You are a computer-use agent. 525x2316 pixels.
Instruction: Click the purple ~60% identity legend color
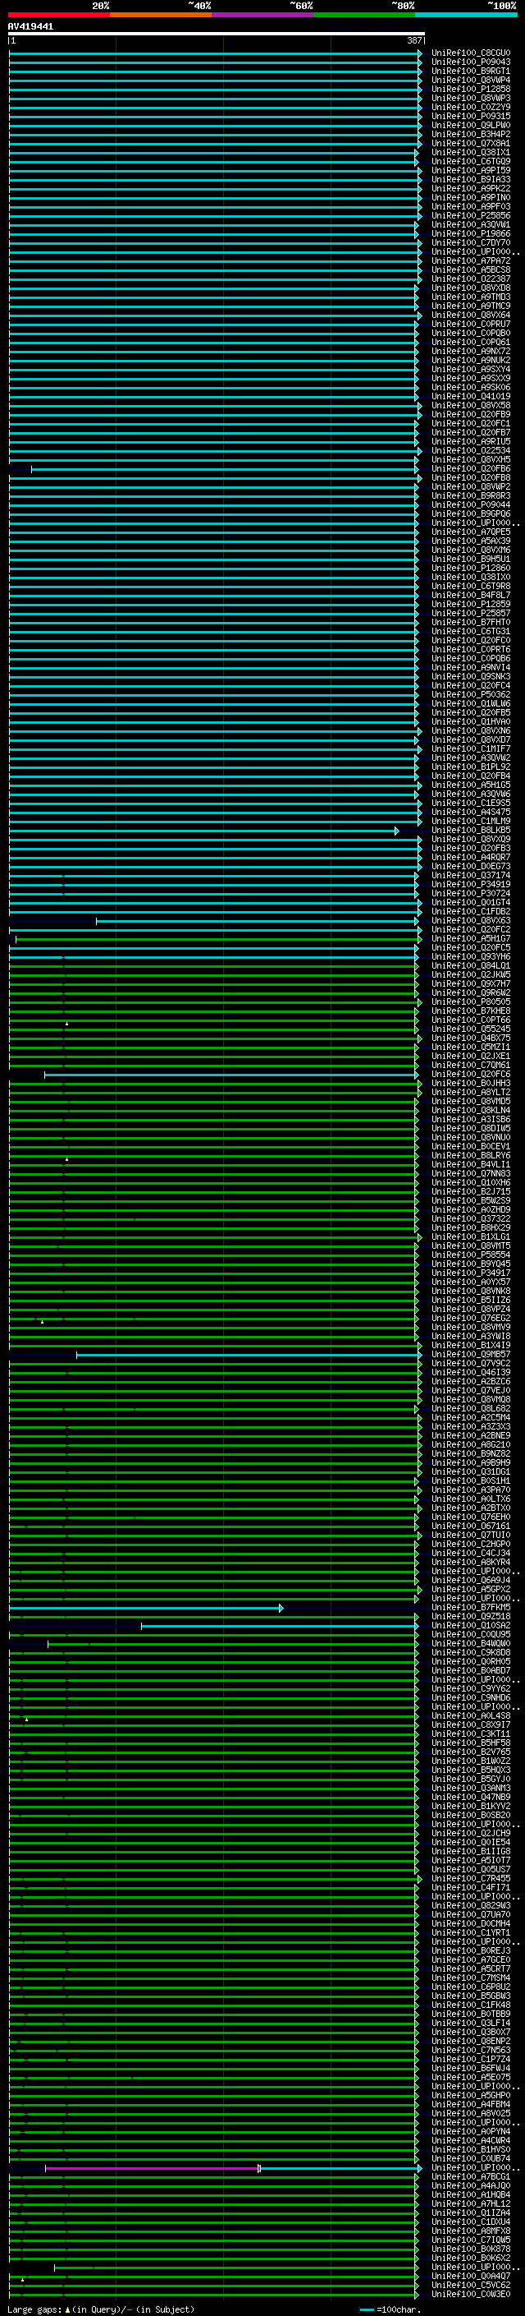coord(263,15)
